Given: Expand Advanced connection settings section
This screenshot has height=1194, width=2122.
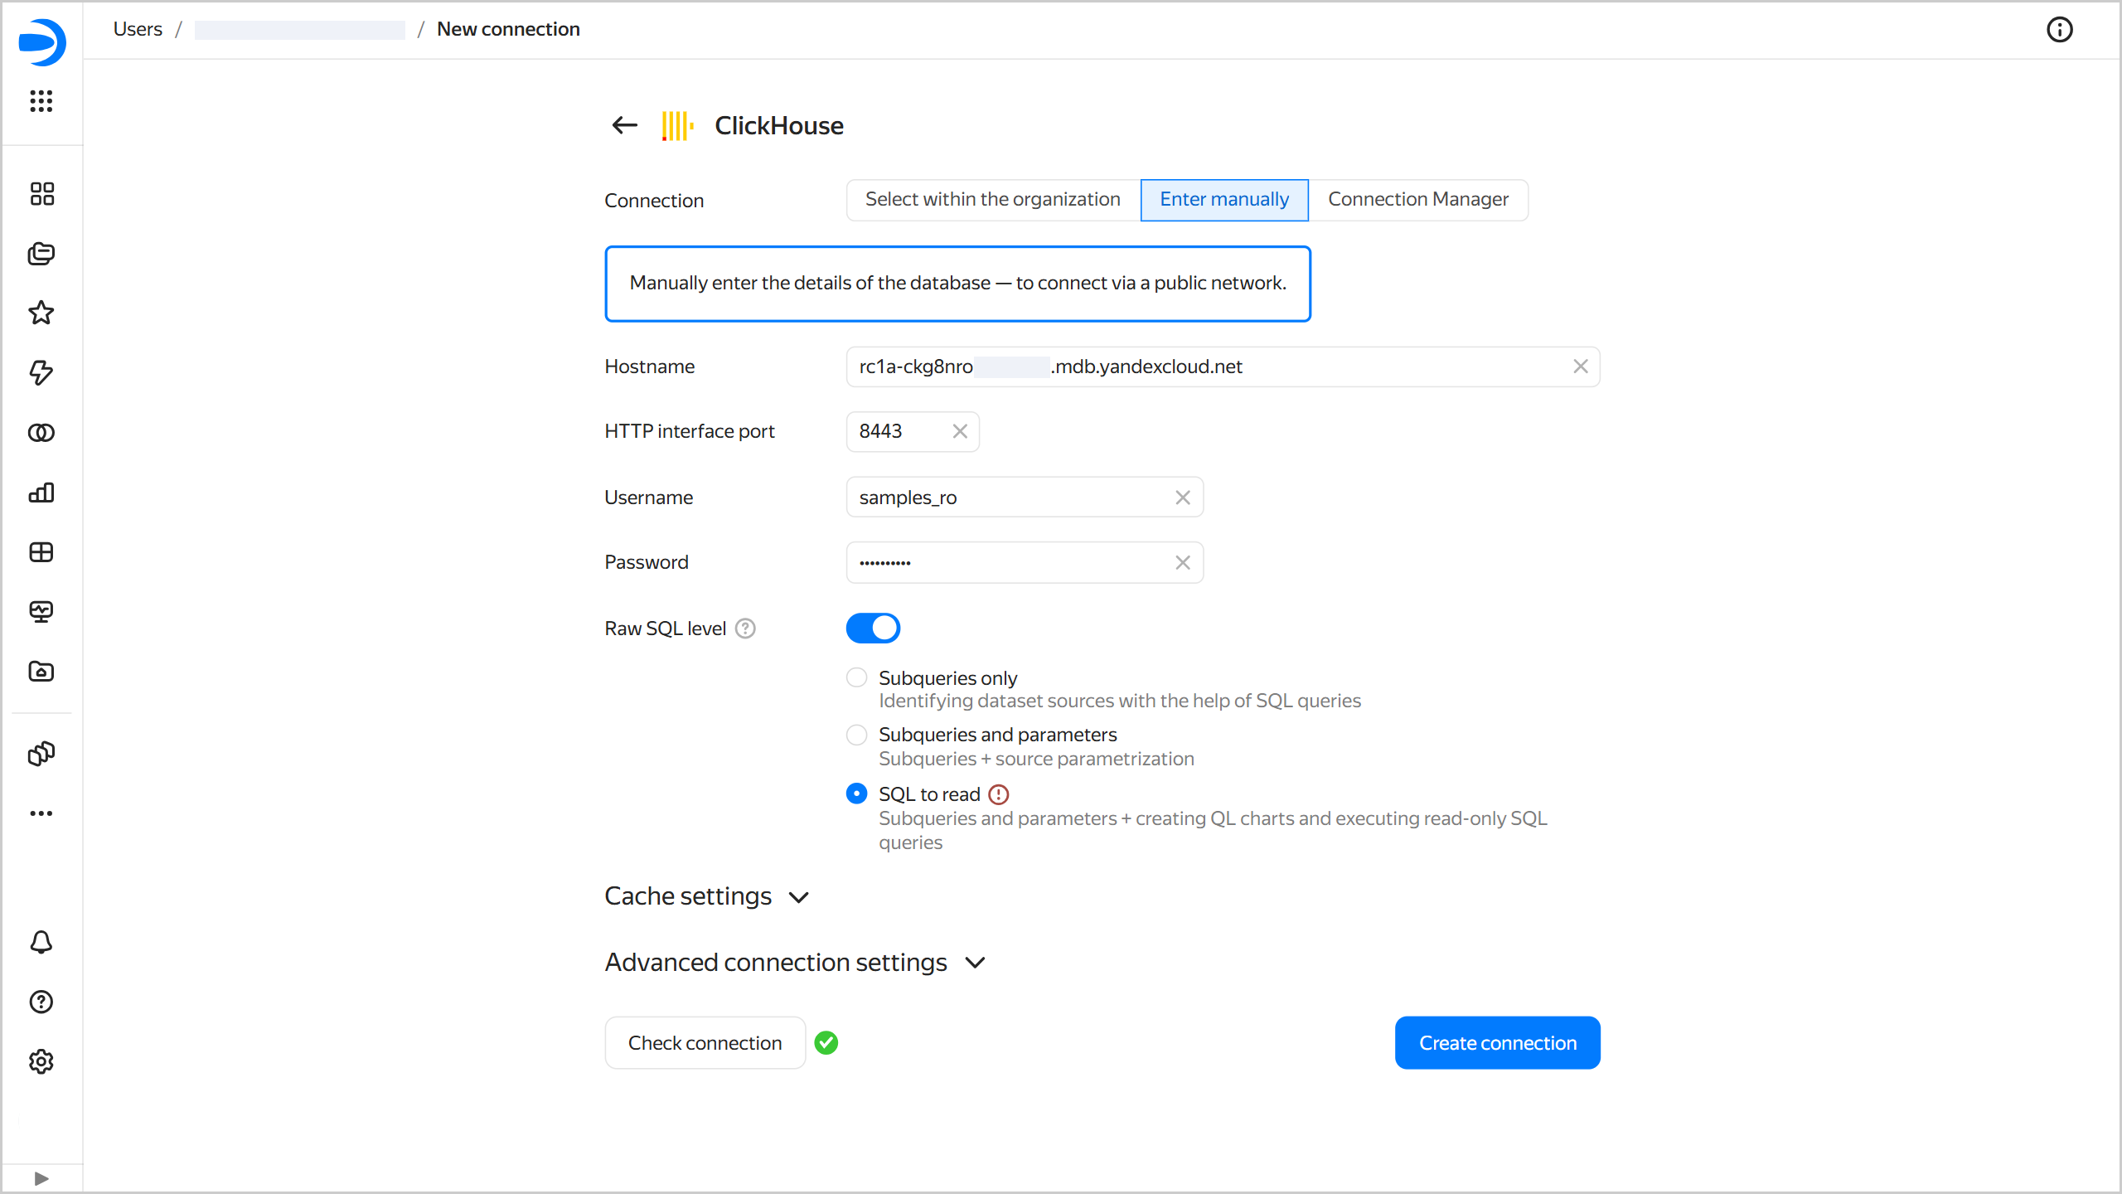Looking at the screenshot, I should coord(796,963).
